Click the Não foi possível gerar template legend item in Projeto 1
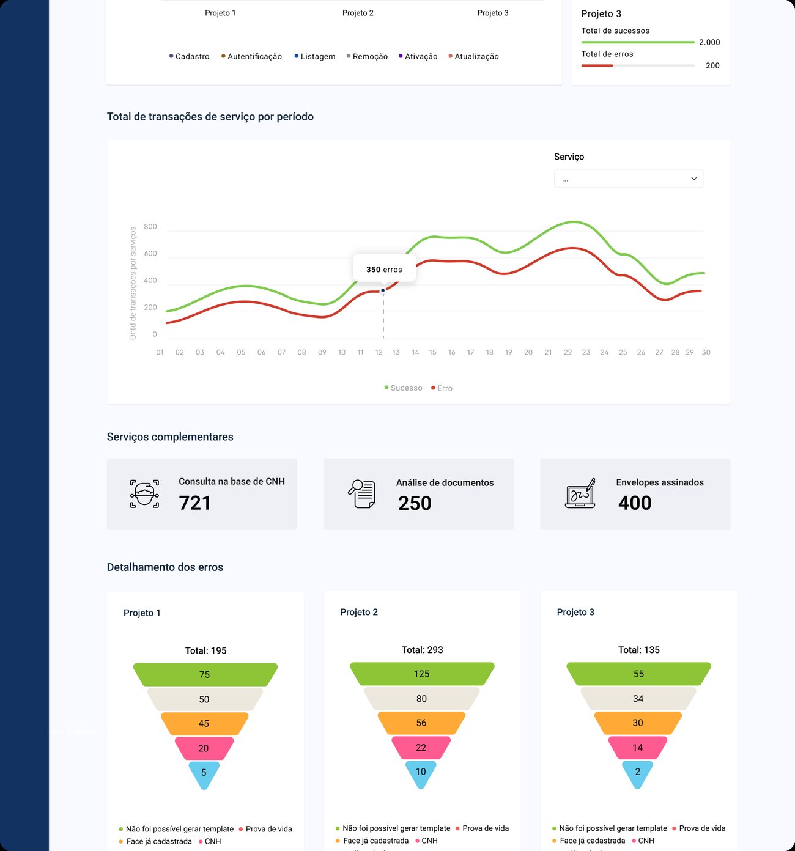 click(x=176, y=829)
